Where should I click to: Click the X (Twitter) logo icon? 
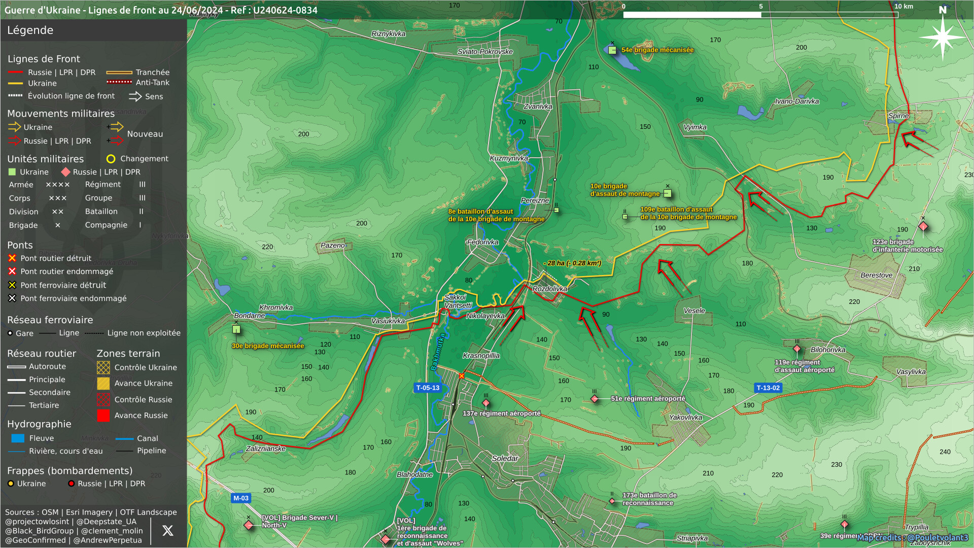(x=167, y=531)
